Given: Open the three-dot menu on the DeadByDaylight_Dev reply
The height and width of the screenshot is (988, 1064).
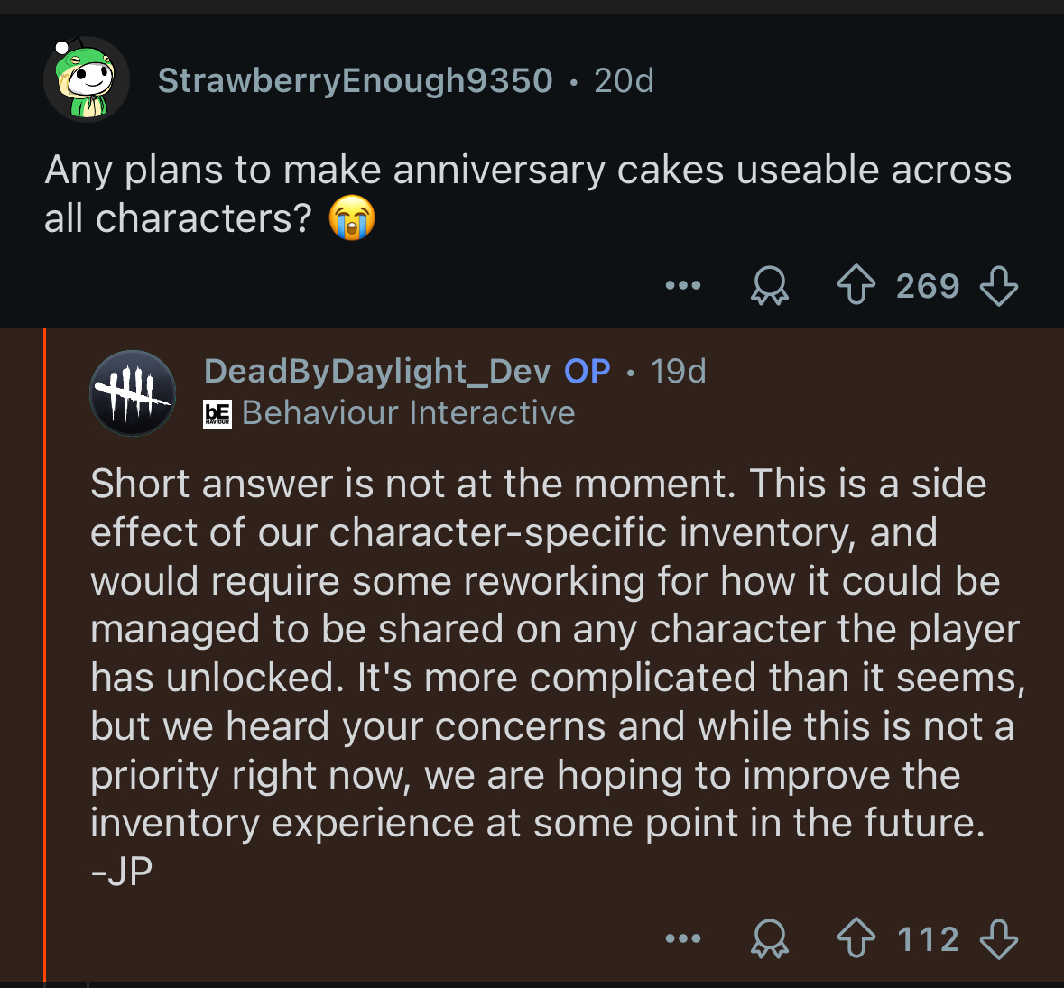Looking at the screenshot, I should [683, 939].
